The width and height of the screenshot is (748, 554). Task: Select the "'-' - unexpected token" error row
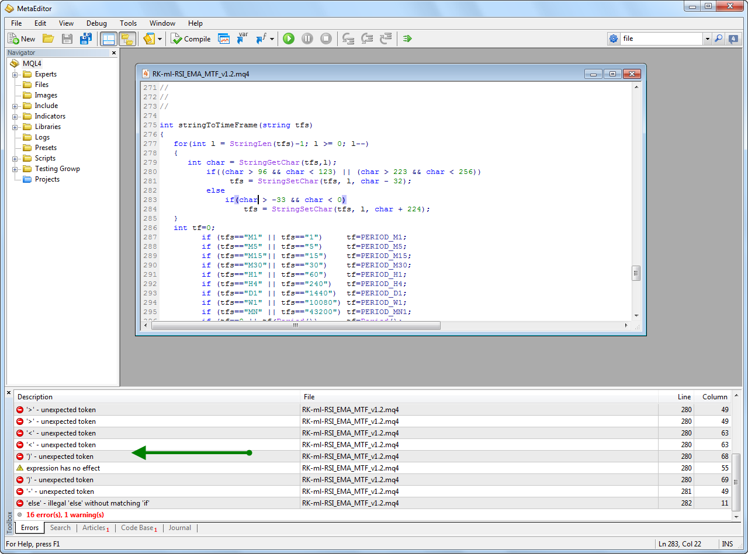point(372,492)
